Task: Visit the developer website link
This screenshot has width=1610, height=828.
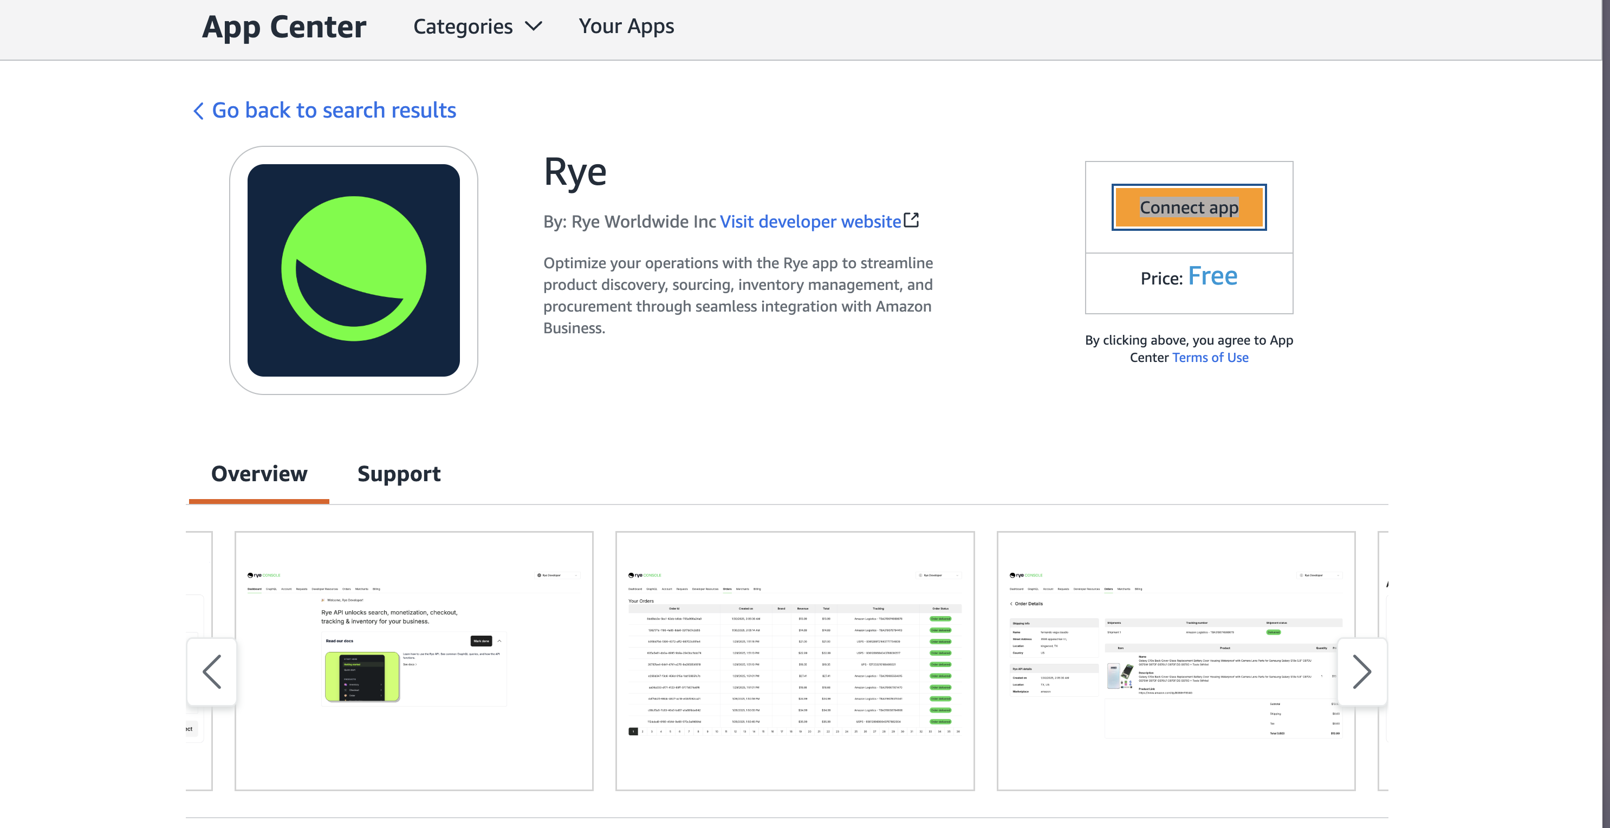Action: (809, 221)
